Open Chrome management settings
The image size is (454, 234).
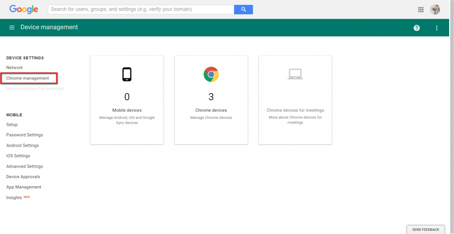(27, 78)
